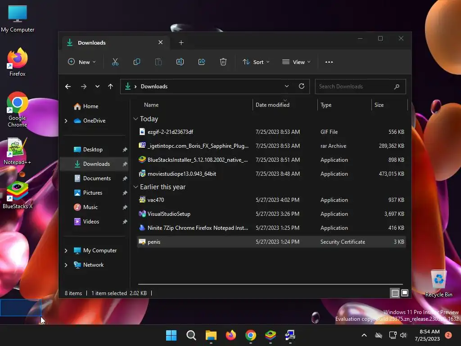Sort by the Name column header

pyautogui.click(x=151, y=105)
